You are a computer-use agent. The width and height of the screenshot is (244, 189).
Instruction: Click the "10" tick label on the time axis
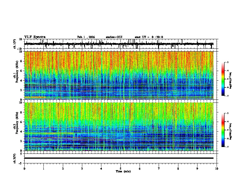(217, 169)
